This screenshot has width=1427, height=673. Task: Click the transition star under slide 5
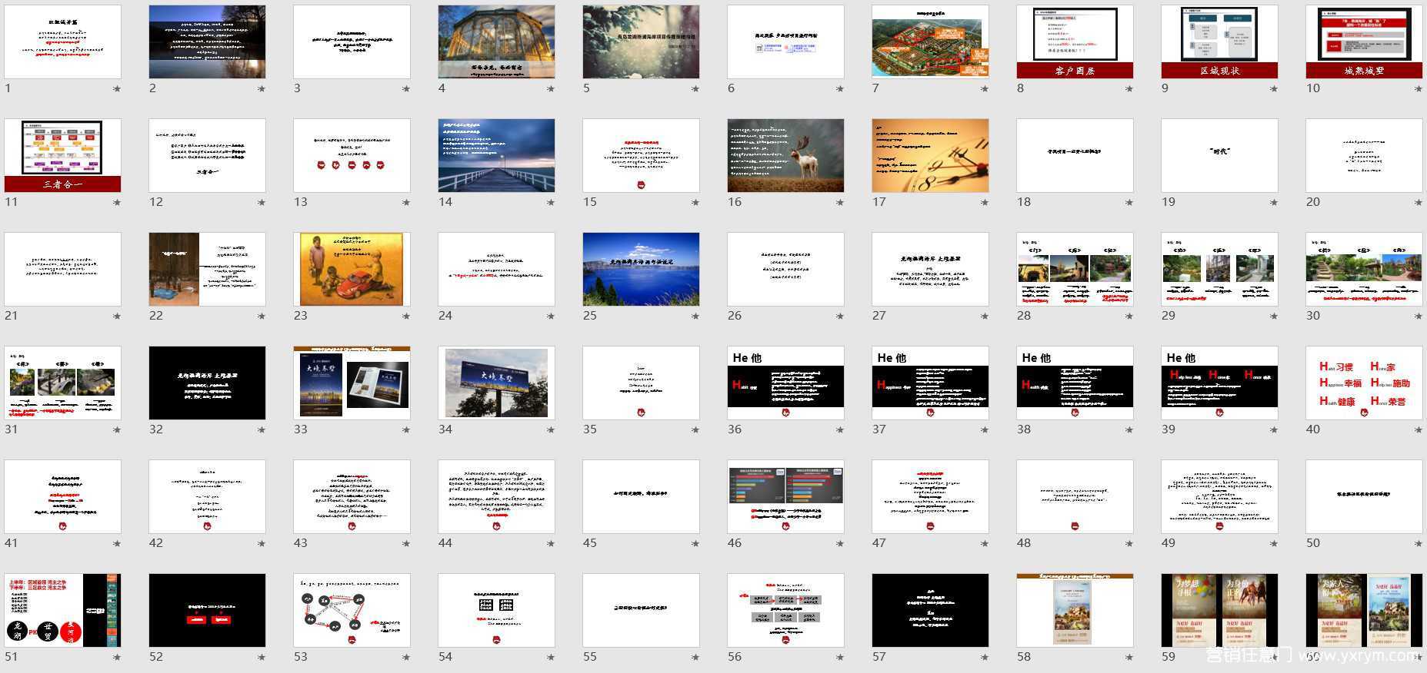point(695,89)
